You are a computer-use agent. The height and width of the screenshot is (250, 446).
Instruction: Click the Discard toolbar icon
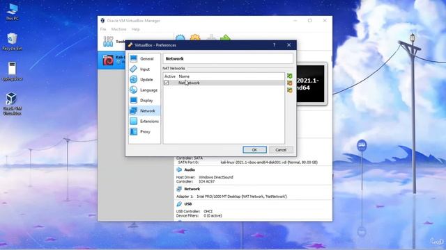(210, 37)
